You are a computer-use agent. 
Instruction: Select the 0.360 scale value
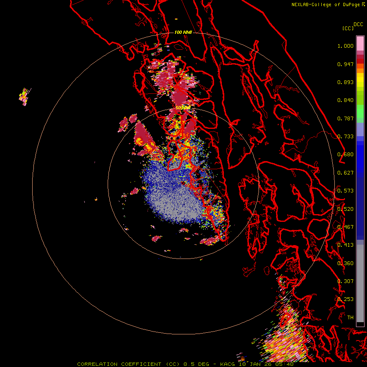coord(345,263)
